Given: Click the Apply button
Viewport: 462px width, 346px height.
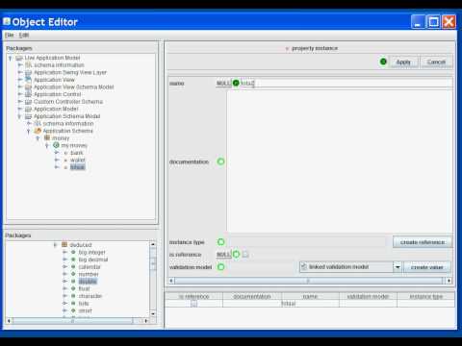Looking at the screenshot, I should 403,62.
